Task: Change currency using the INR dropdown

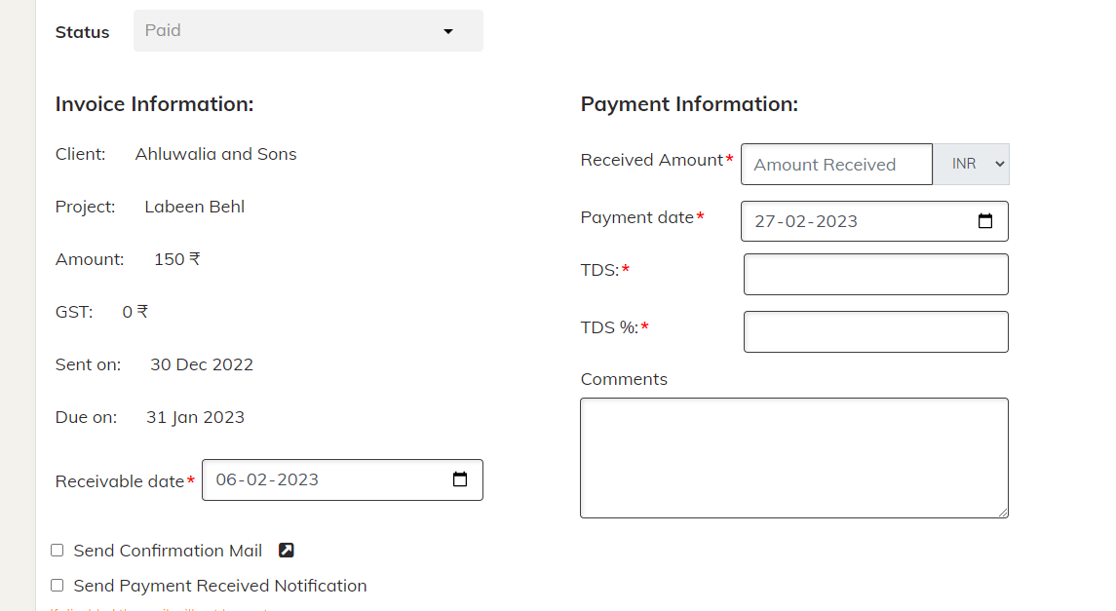Action: click(x=972, y=164)
